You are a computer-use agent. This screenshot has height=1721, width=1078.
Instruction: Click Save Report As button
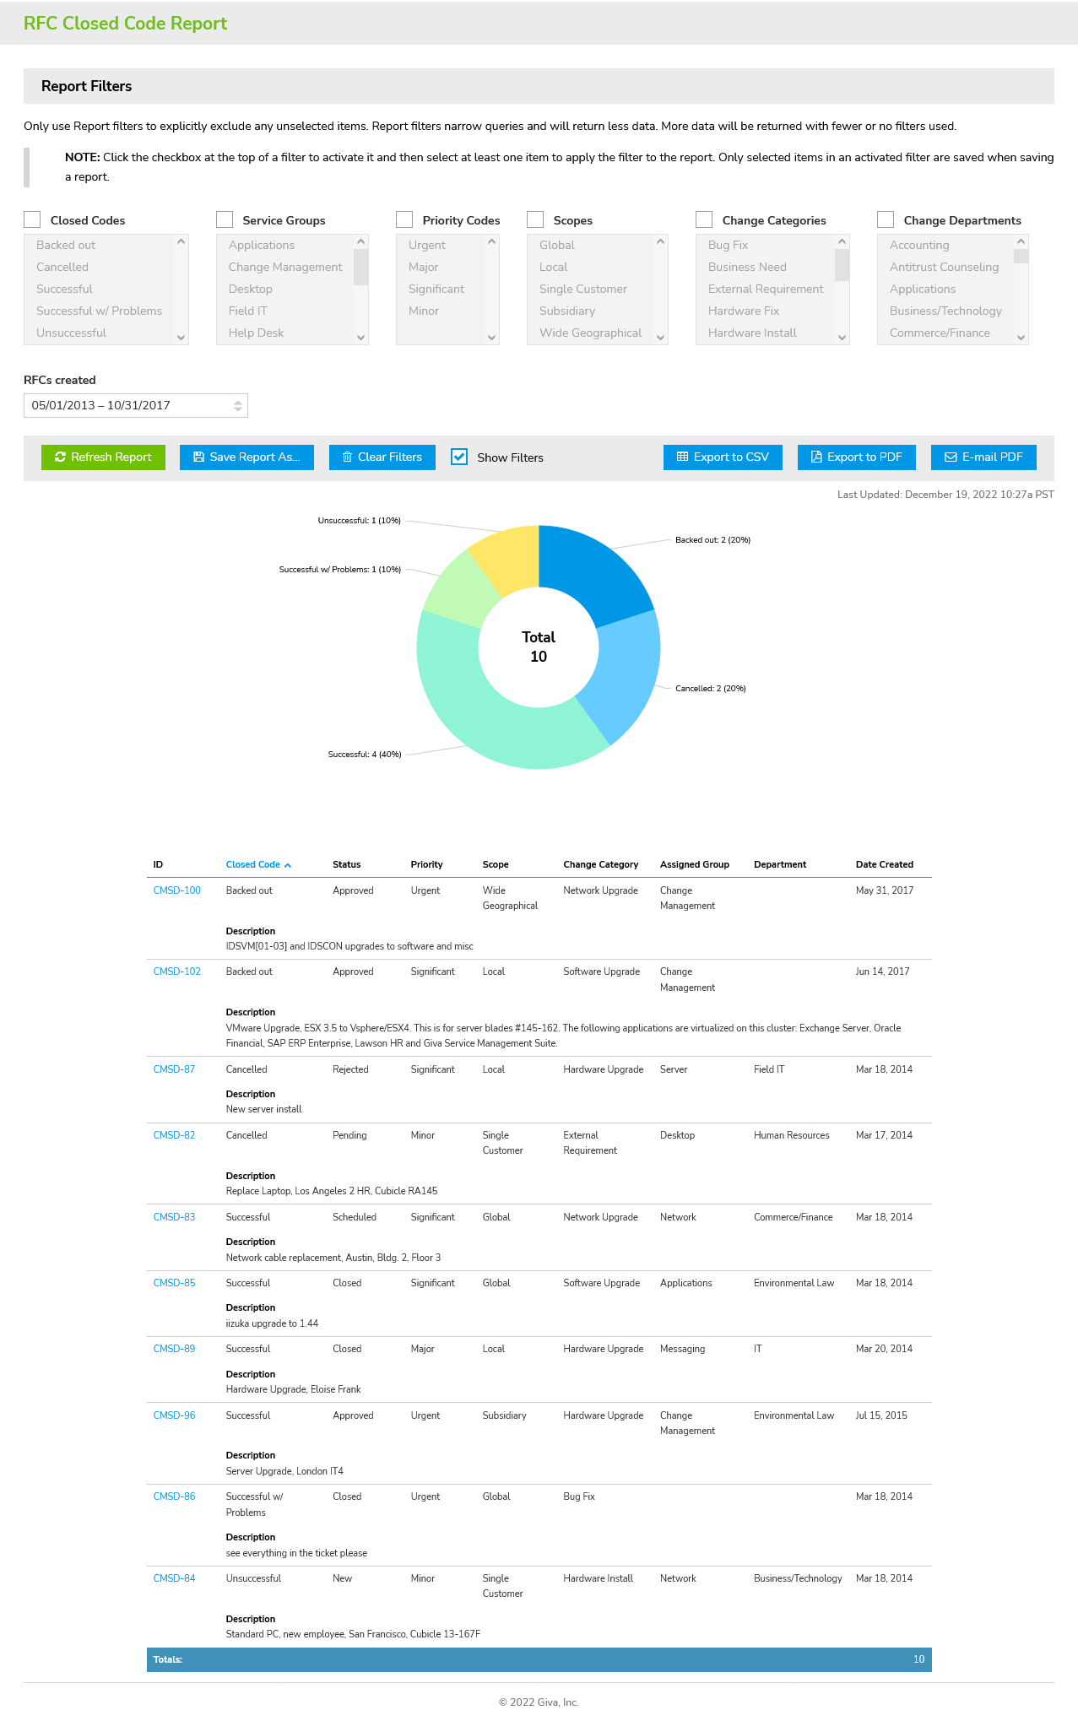click(246, 457)
